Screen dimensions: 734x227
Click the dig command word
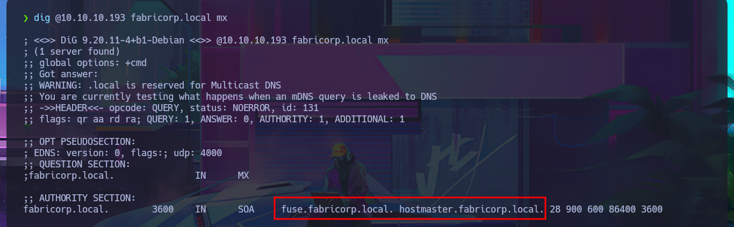42,18
